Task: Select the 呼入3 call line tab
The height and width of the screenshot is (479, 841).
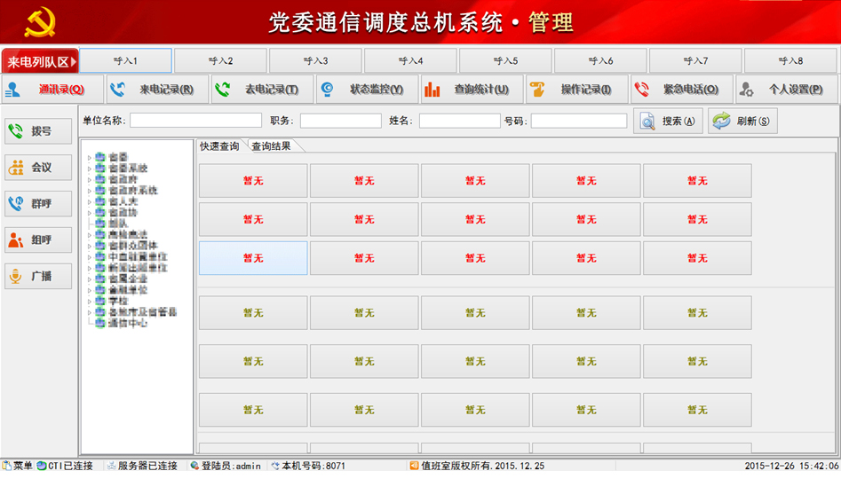Action: [315, 61]
